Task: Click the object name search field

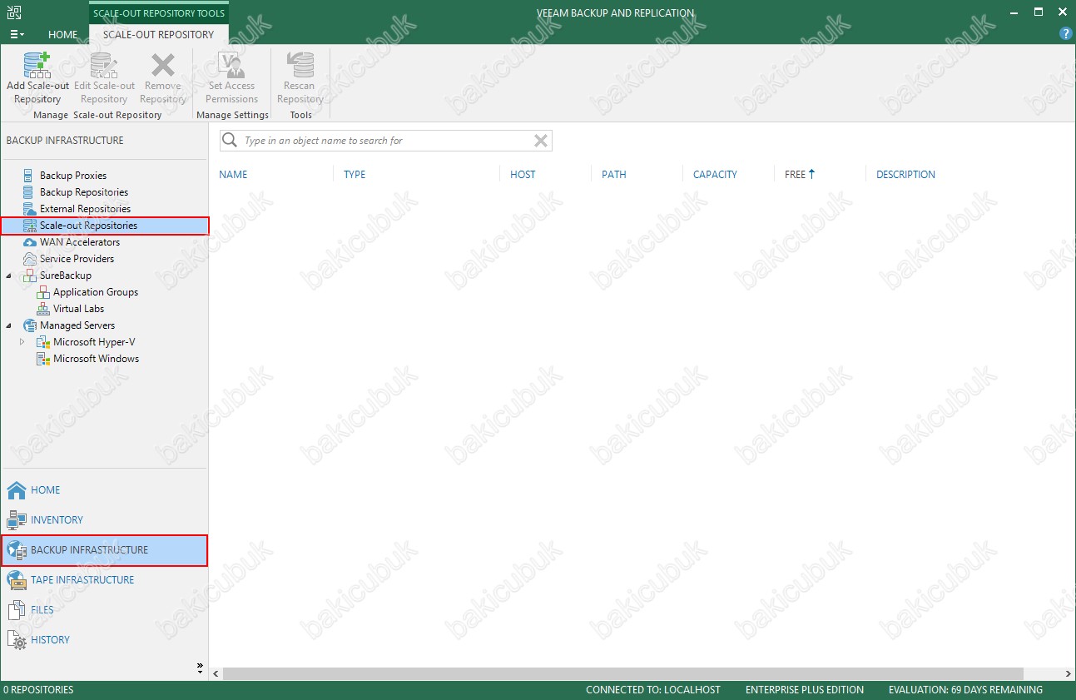Action: tap(385, 141)
